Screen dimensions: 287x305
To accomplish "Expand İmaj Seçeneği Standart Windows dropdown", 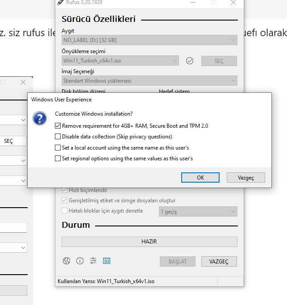I will (150, 80).
